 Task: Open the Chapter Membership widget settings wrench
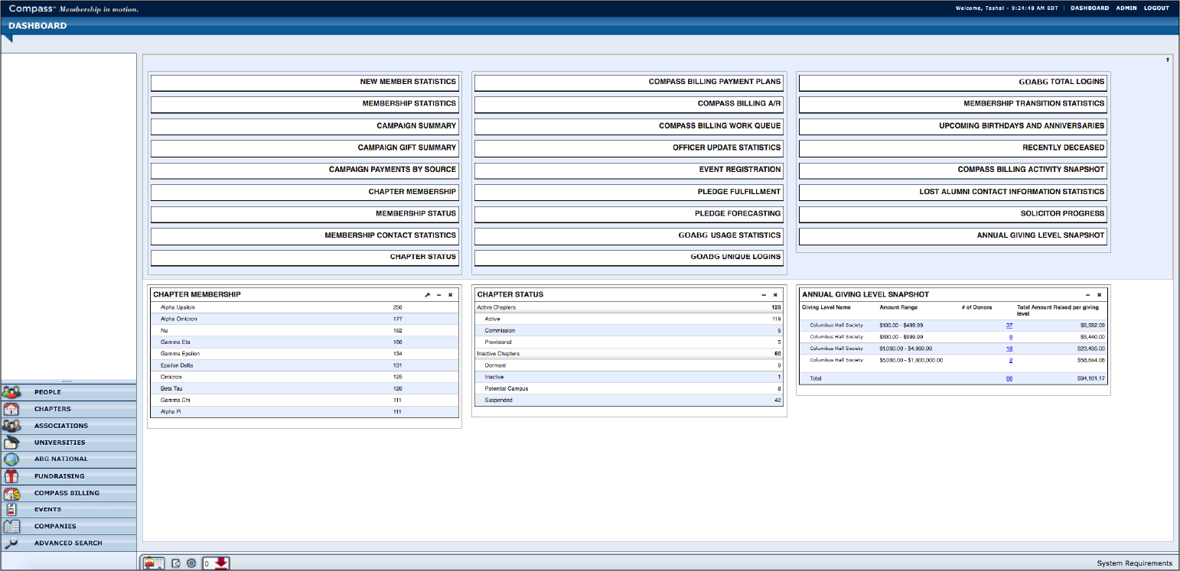pyautogui.click(x=427, y=294)
